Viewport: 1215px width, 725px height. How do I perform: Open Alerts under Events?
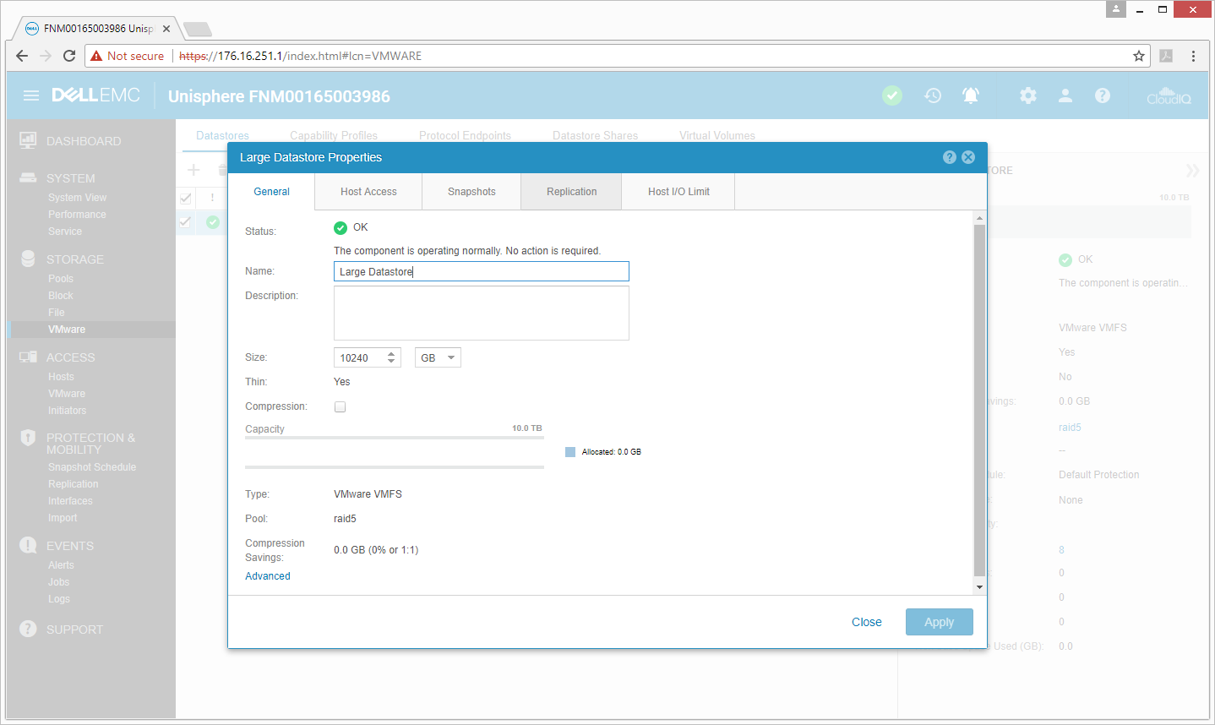[61, 565]
